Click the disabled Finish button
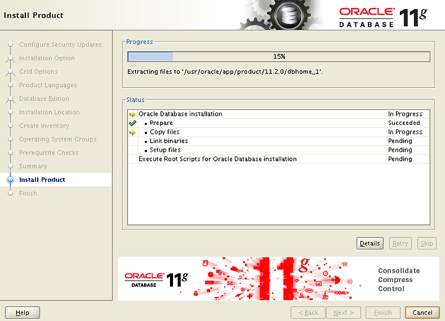This screenshot has width=445, height=321. [383, 312]
